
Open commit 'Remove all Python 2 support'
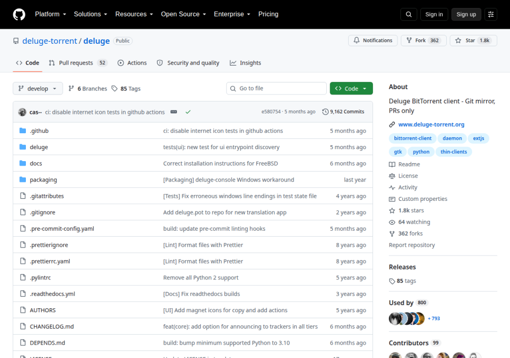tap(201, 278)
